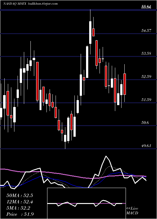Click the overlapping top price label near 55
The height and width of the screenshot is (219, 157).
[x=146, y=7]
